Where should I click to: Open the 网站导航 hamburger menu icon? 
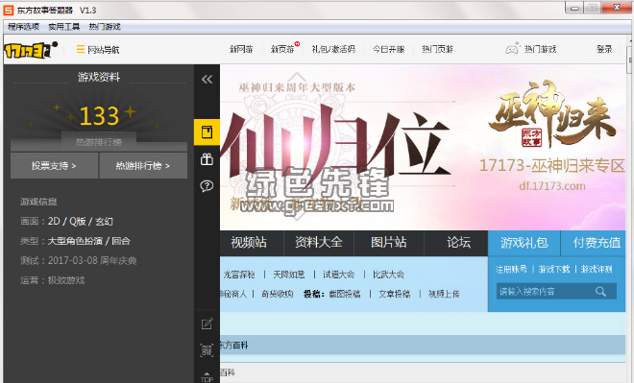(x=81, y=49)
